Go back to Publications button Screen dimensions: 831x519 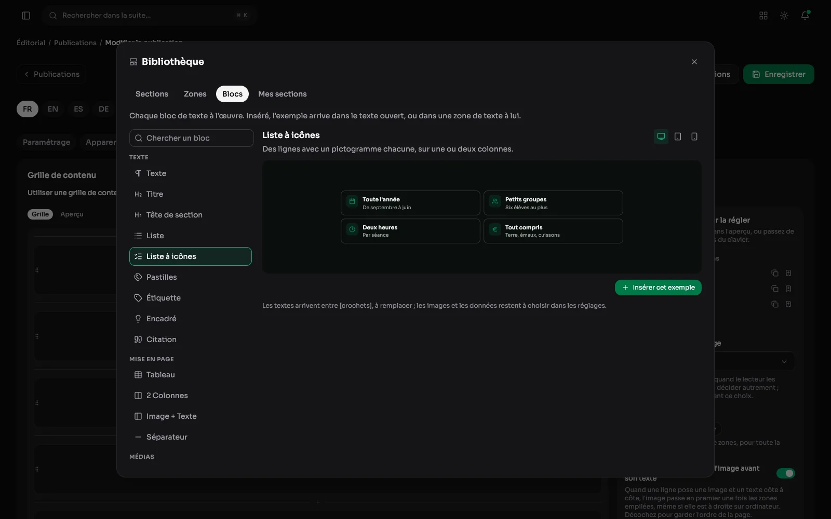(51, 74)
